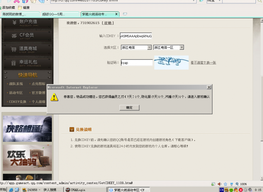Viewport: 263px width, 192px height.
Task: Click 看不清楚?换一张 link
Action: (x=203, y=63)
